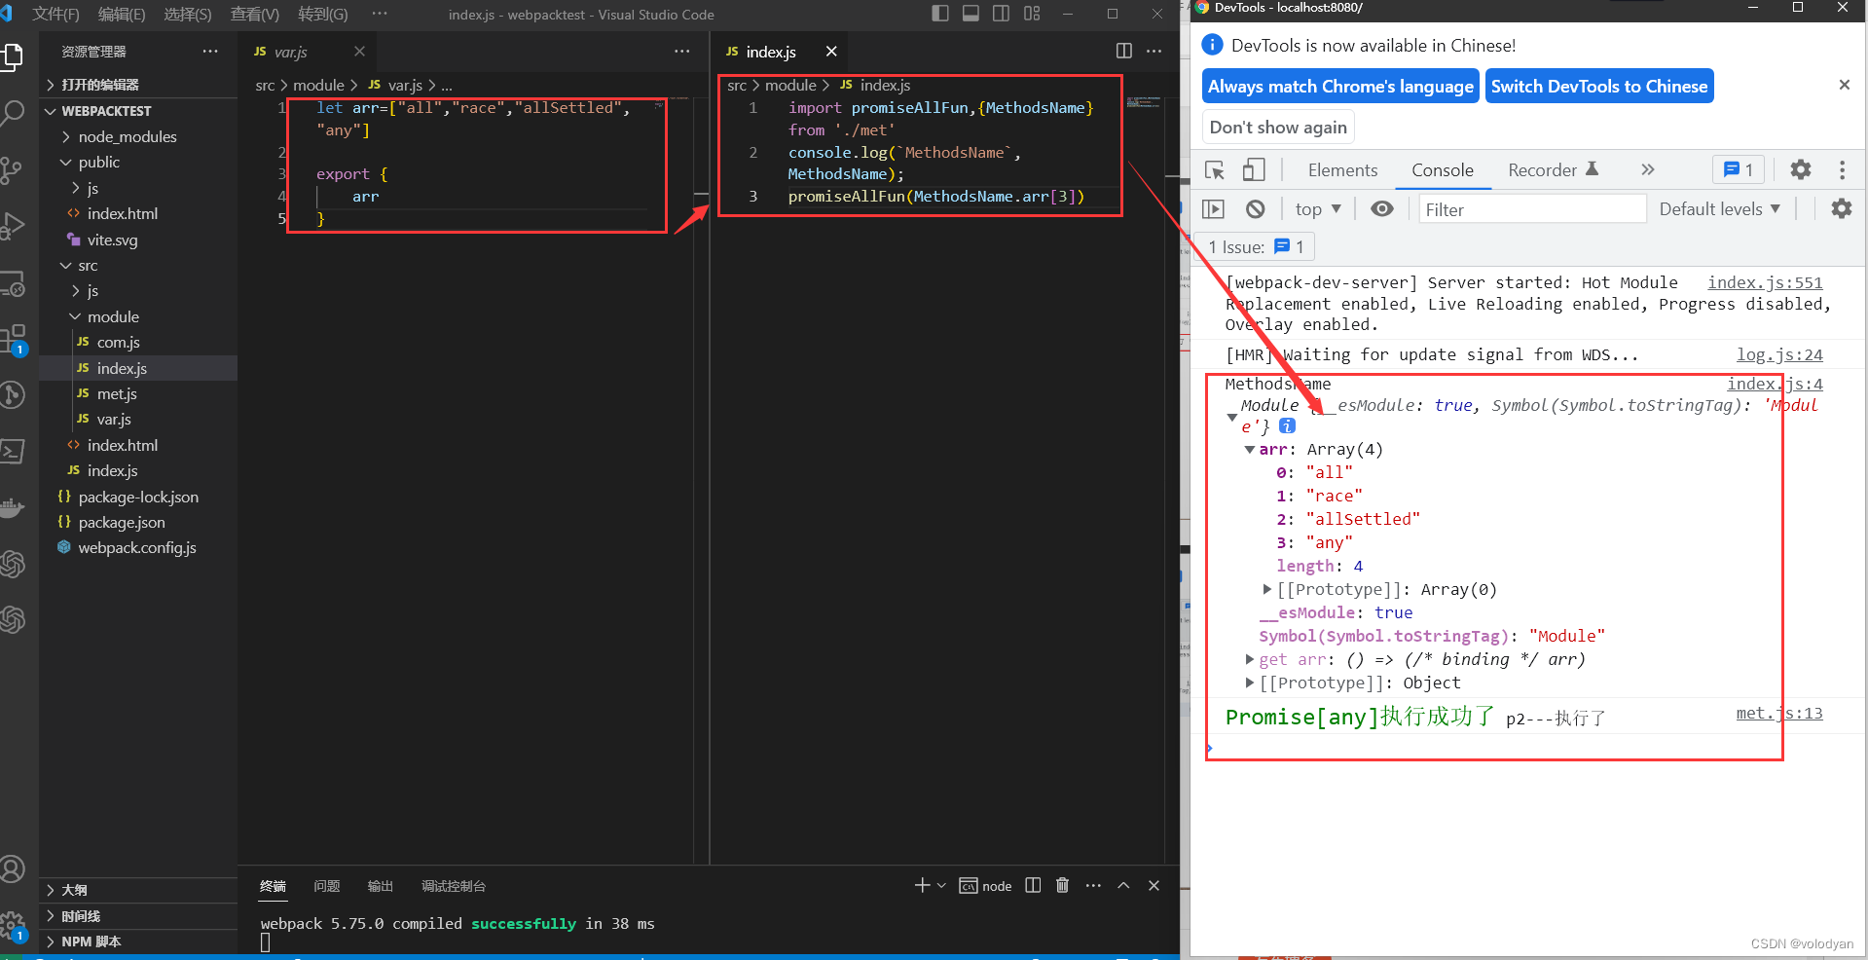The width and height of the screenshot is (1868, 960).
Task: Open the Docker view in activity bar
Action: tap(12, 507)
